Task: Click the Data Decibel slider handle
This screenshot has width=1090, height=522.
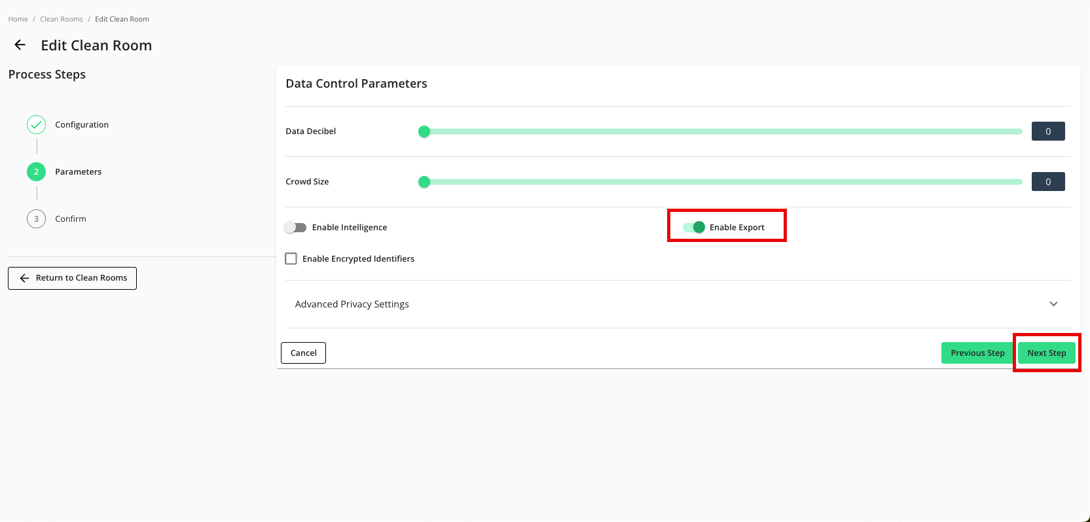Action: pos(424,131)
